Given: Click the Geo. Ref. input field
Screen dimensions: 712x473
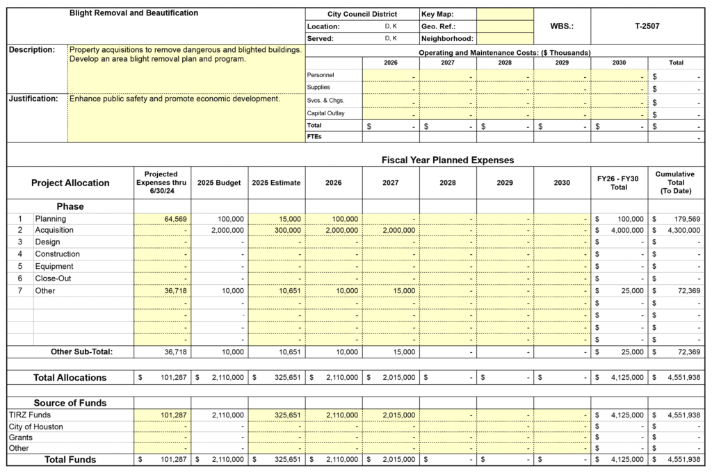Looking at the screenshot, I should coord(505,26).
